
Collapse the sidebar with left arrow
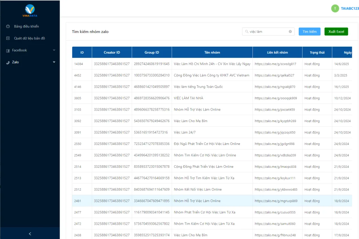pos(30,234)
